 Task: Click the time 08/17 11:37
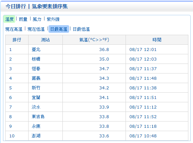click(143, 69)
